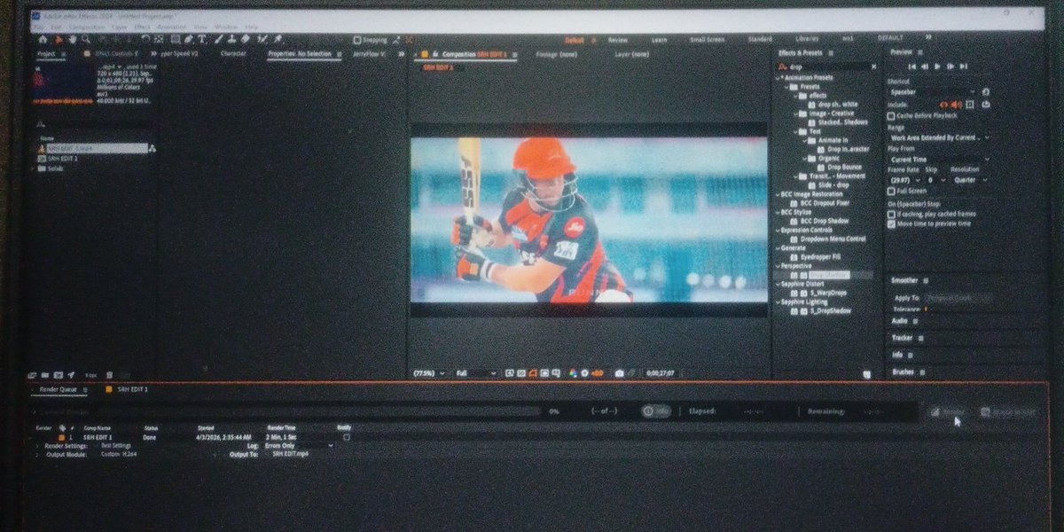This screenshot has width=1064, height=532.
Task: Expand Render Settings row
Action: (x=39, y=445)
